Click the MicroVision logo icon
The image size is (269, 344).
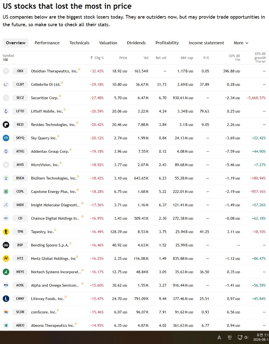coord(6,165)
